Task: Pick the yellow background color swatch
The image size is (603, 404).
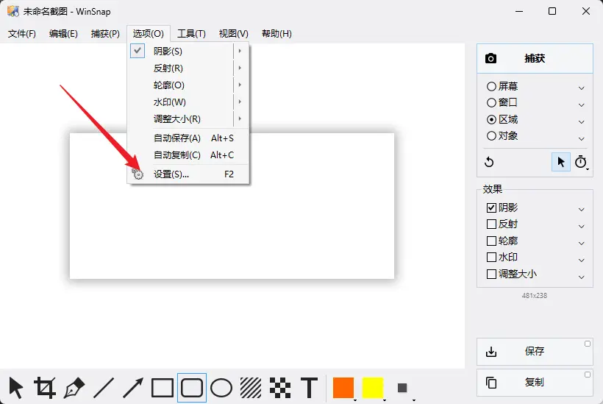Action: (x=373, y=388)
